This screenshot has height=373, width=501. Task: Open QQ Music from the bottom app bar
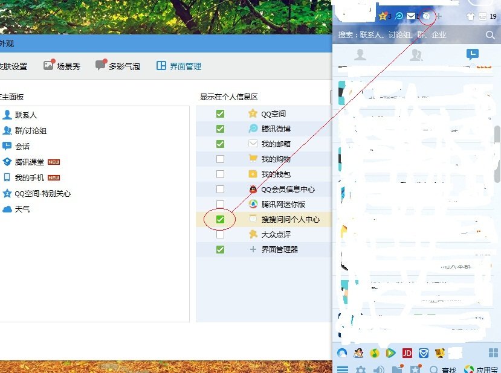[x=375, y=352]
